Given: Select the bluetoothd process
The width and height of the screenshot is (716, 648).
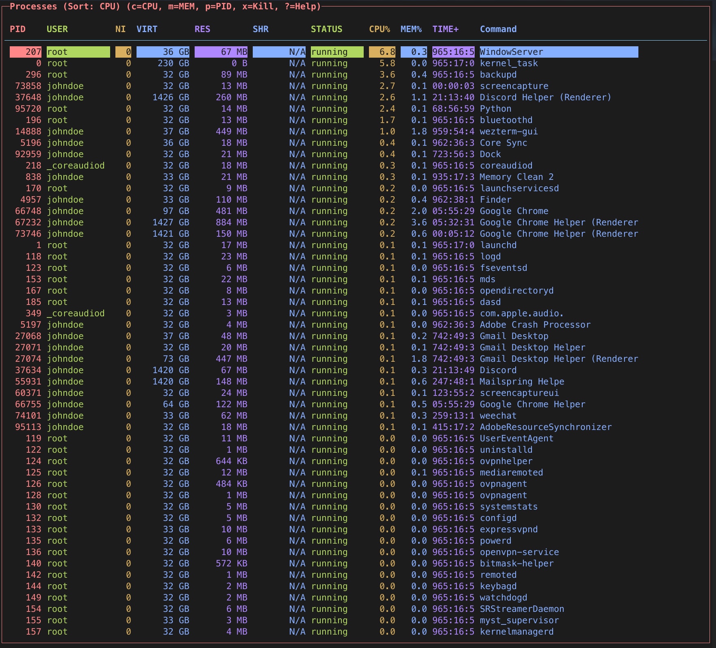Looking at the screenshot, I should point(324,120).
